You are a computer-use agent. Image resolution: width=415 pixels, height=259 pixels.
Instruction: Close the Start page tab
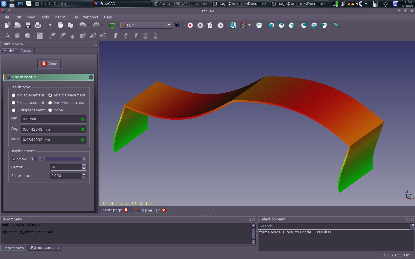pos(126,210)
